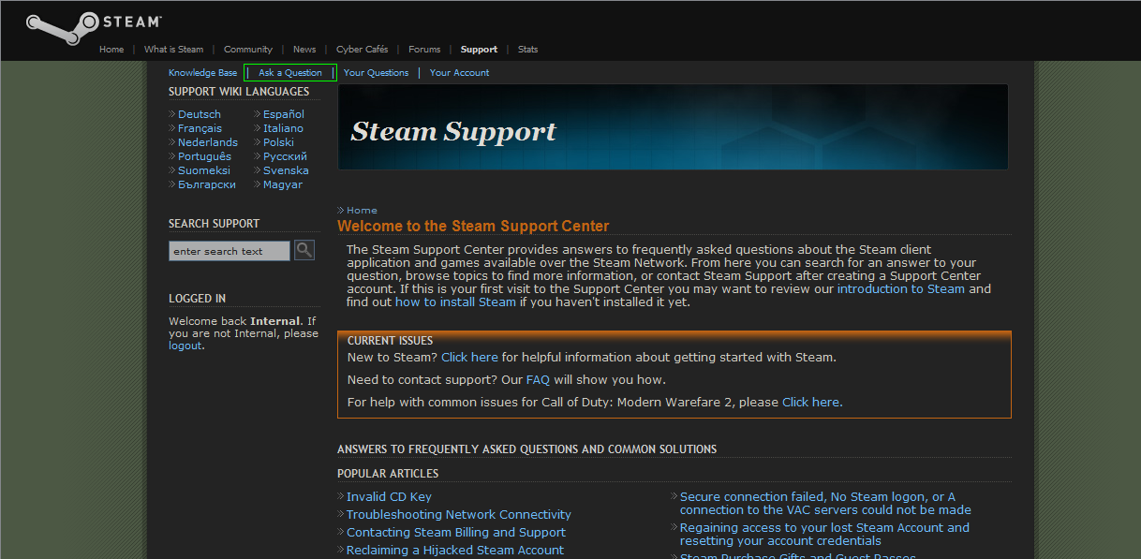Choose Deutsch wiki language

200,114
